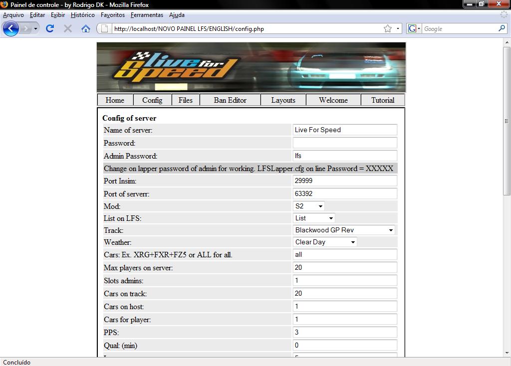Open the address bar history dropdown arrow

(398, 28)
